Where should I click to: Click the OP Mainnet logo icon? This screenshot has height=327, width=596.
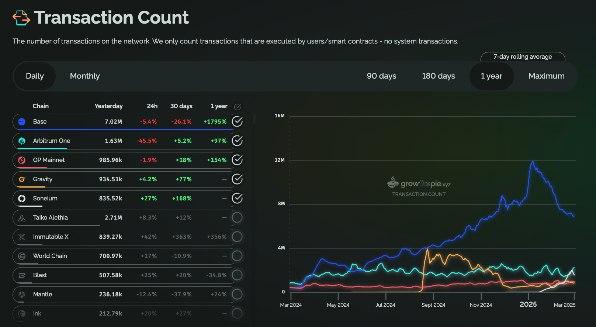[x=22, y=160]
